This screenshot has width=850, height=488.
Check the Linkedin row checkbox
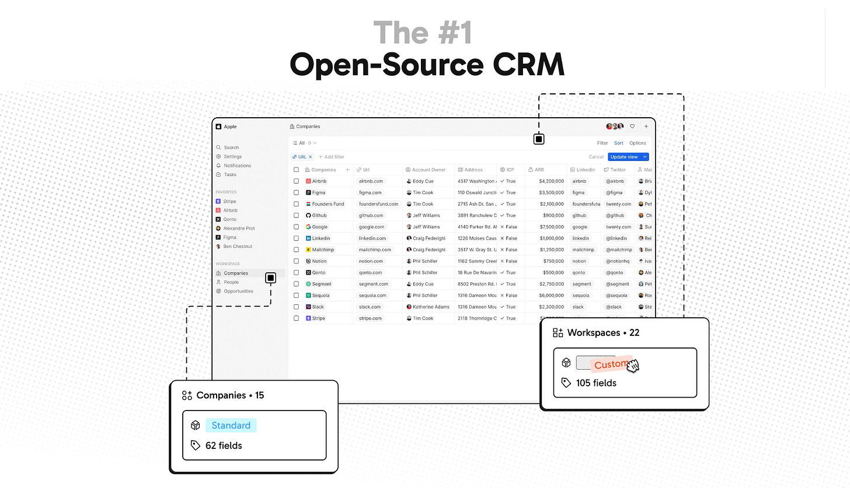(x=296, y=238)
